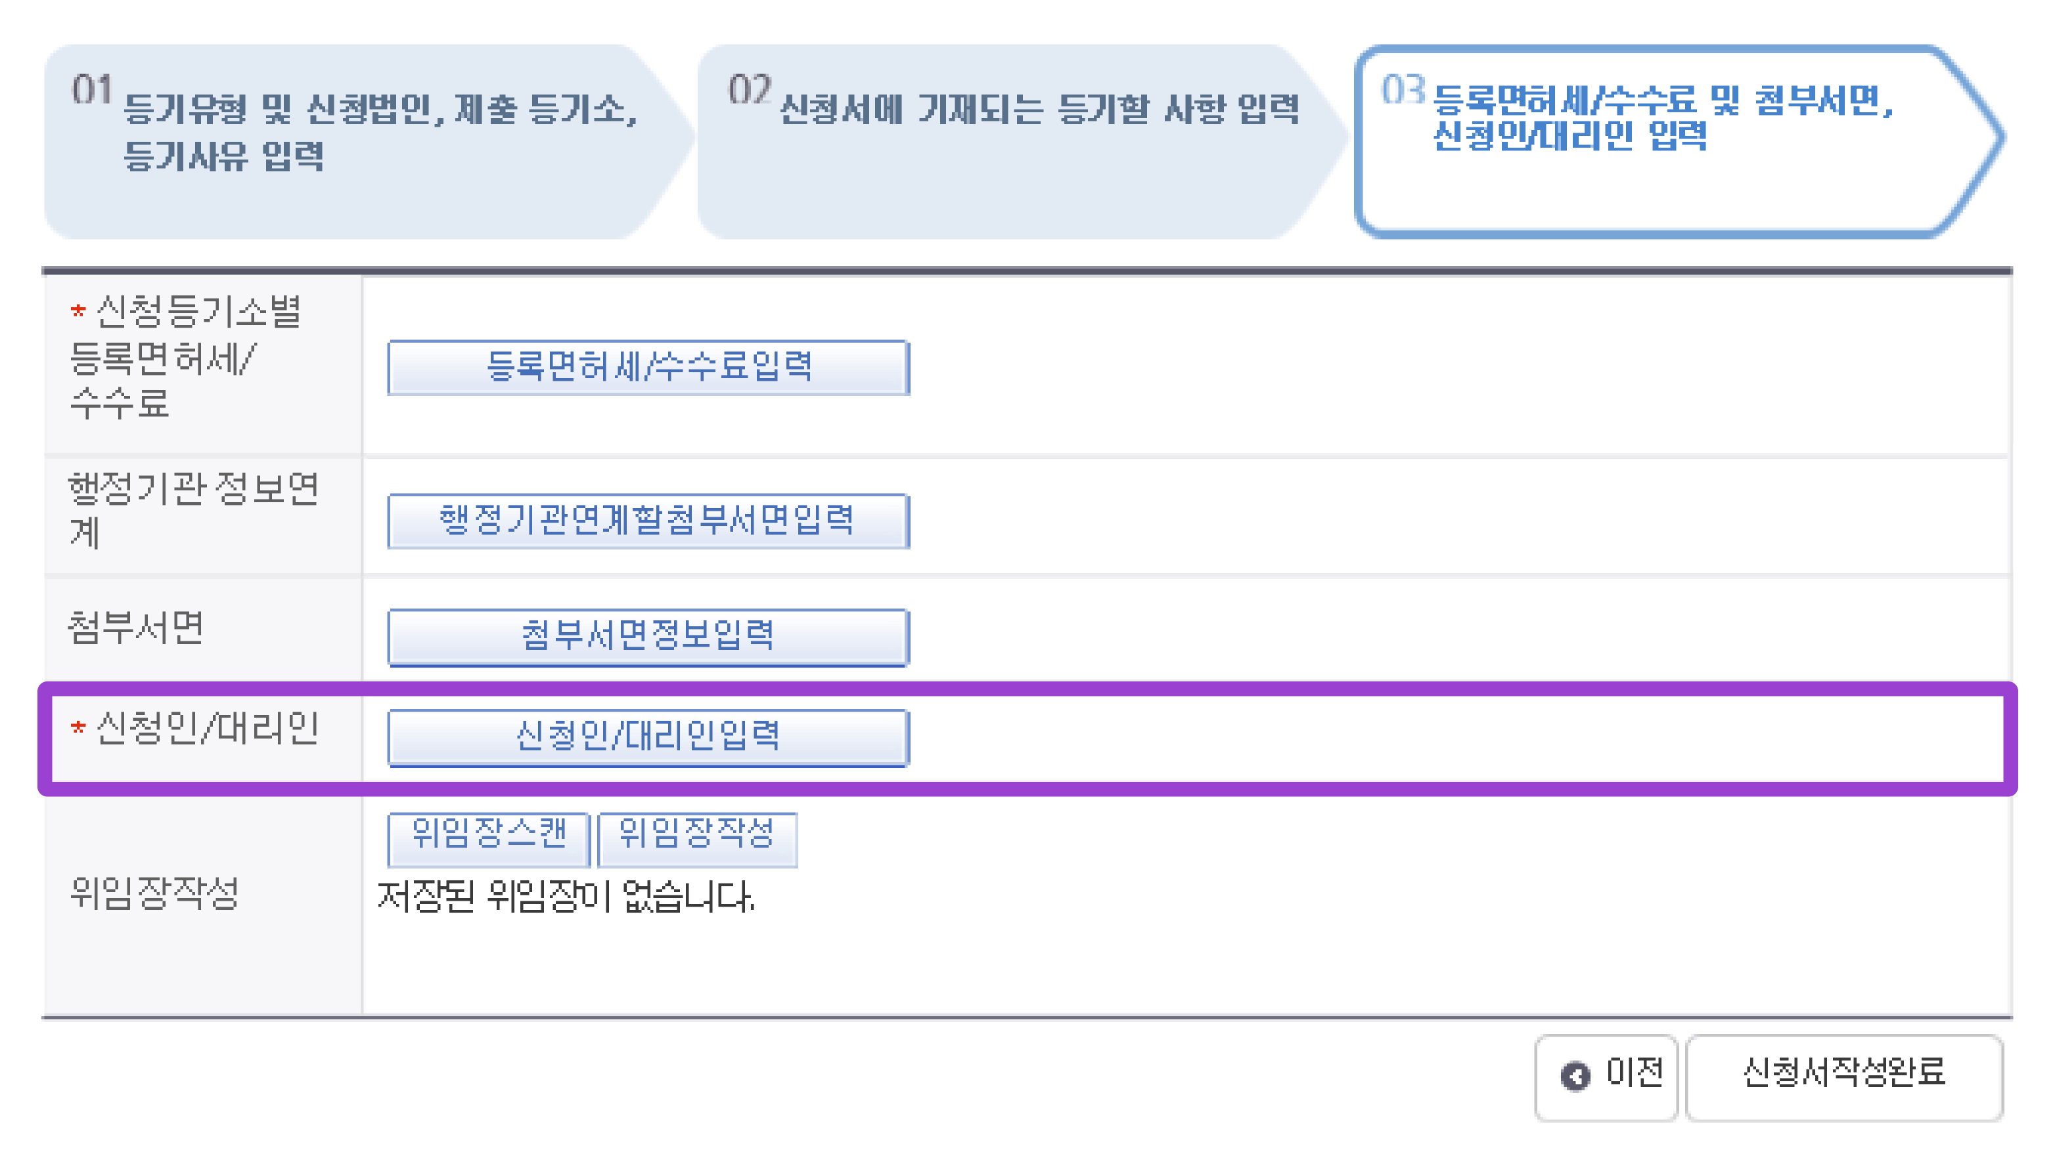The image size is (2055, 1158).
Task: Click the back arrow icon beside 이전
Action: tap(1575, 1076)
